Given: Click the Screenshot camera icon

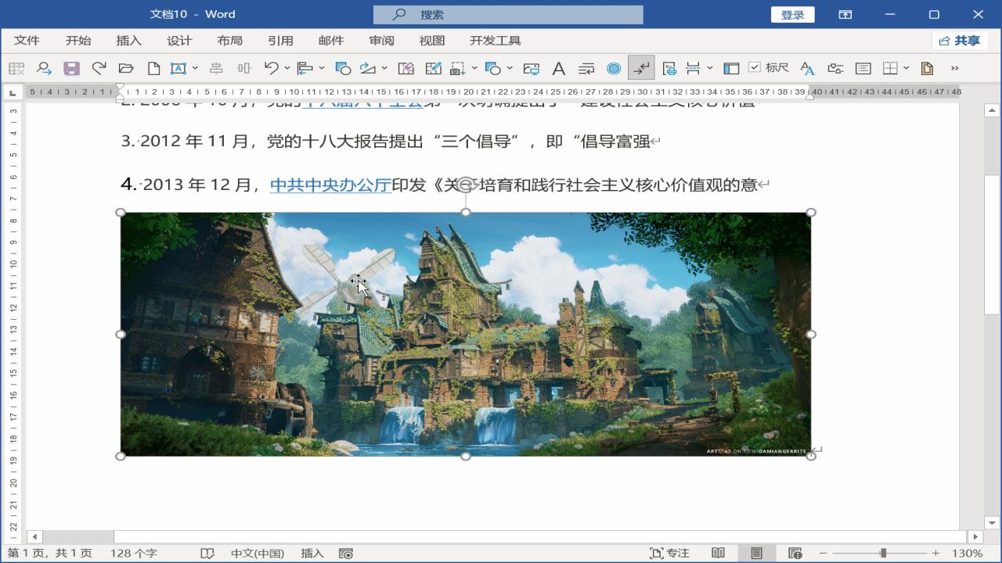Looking at the screenshot, I should tap(458, 69).
